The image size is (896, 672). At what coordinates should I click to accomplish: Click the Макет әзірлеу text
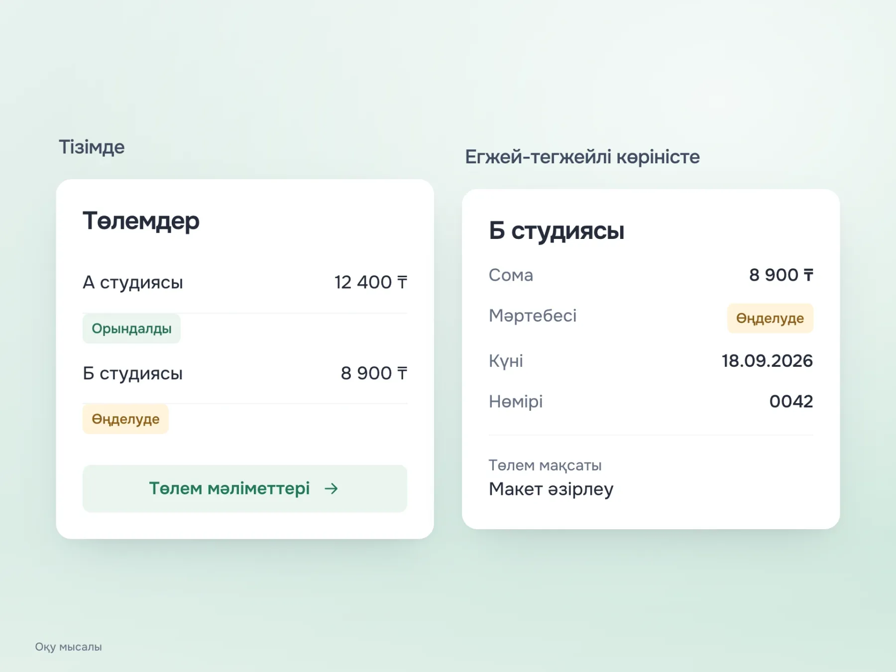[x=551, y=489]
